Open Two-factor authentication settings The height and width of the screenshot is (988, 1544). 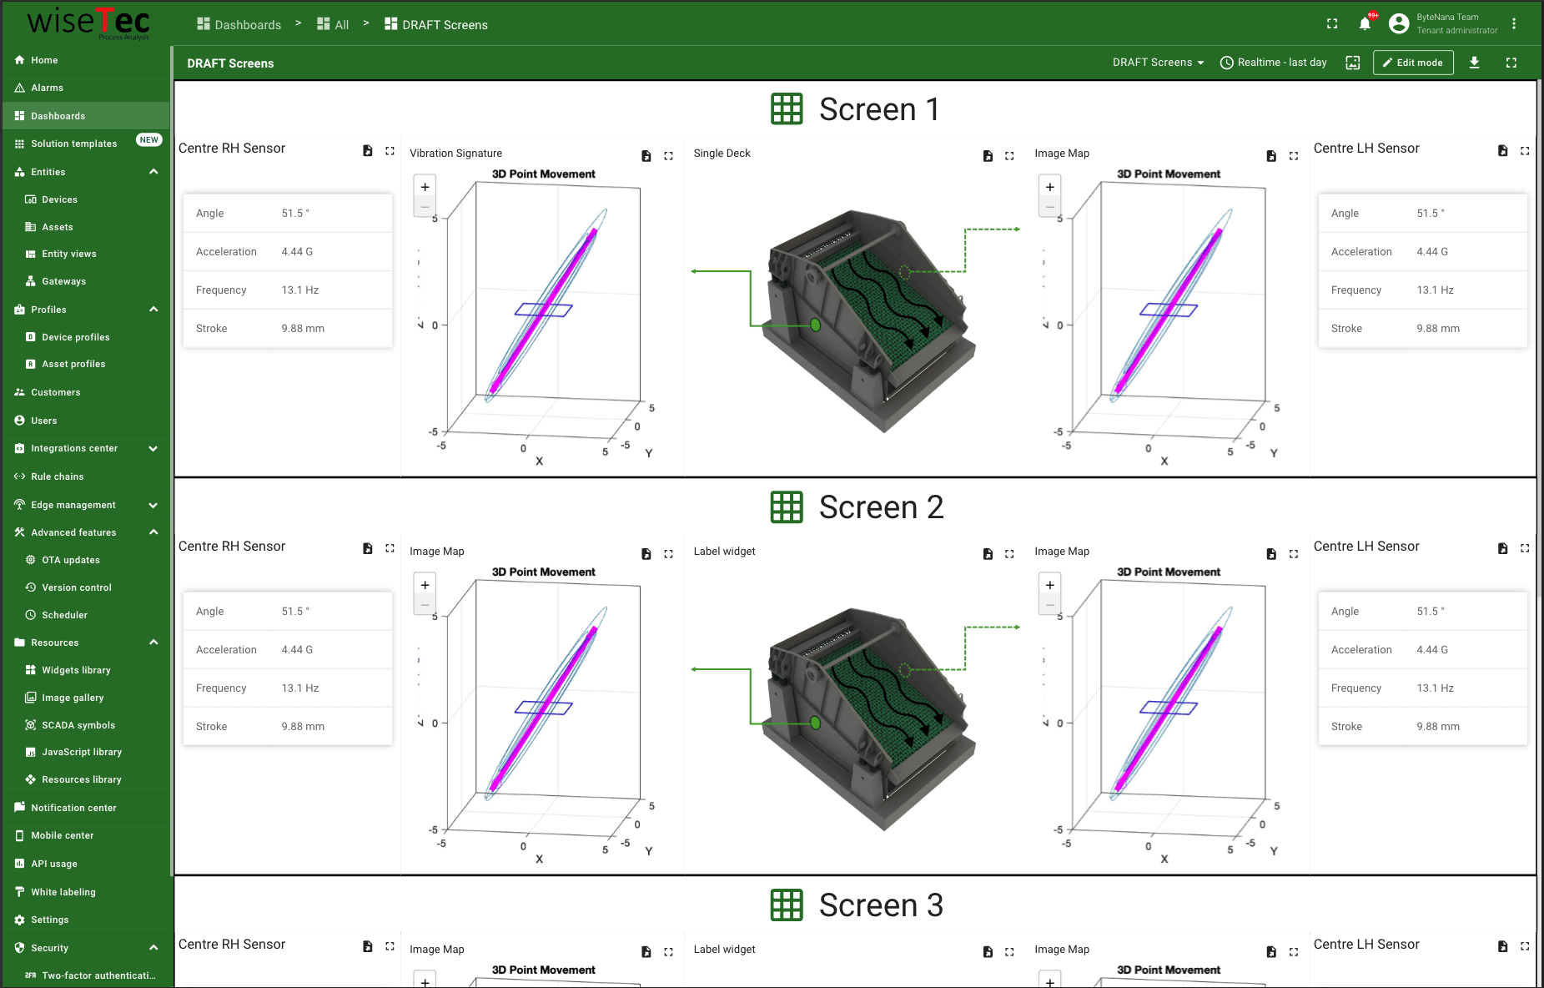86,975
